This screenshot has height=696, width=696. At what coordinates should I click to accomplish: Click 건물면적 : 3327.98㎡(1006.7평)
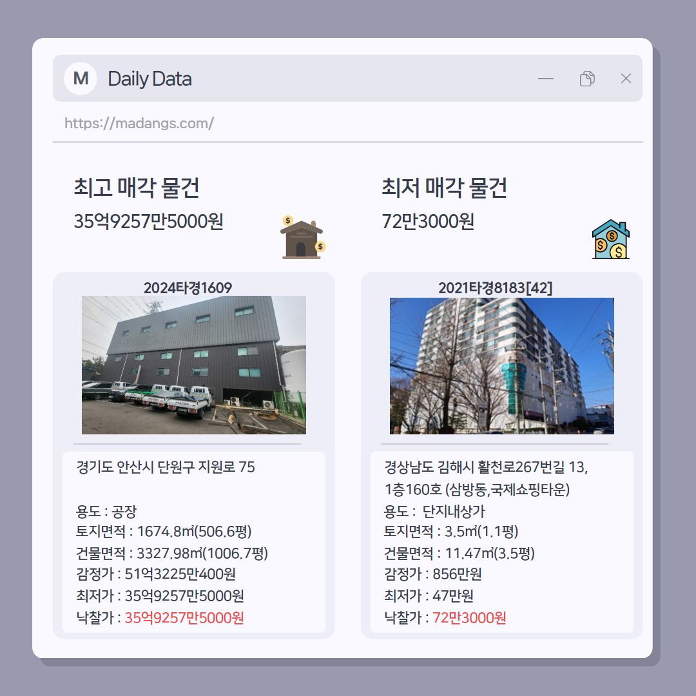coord(172,553)
